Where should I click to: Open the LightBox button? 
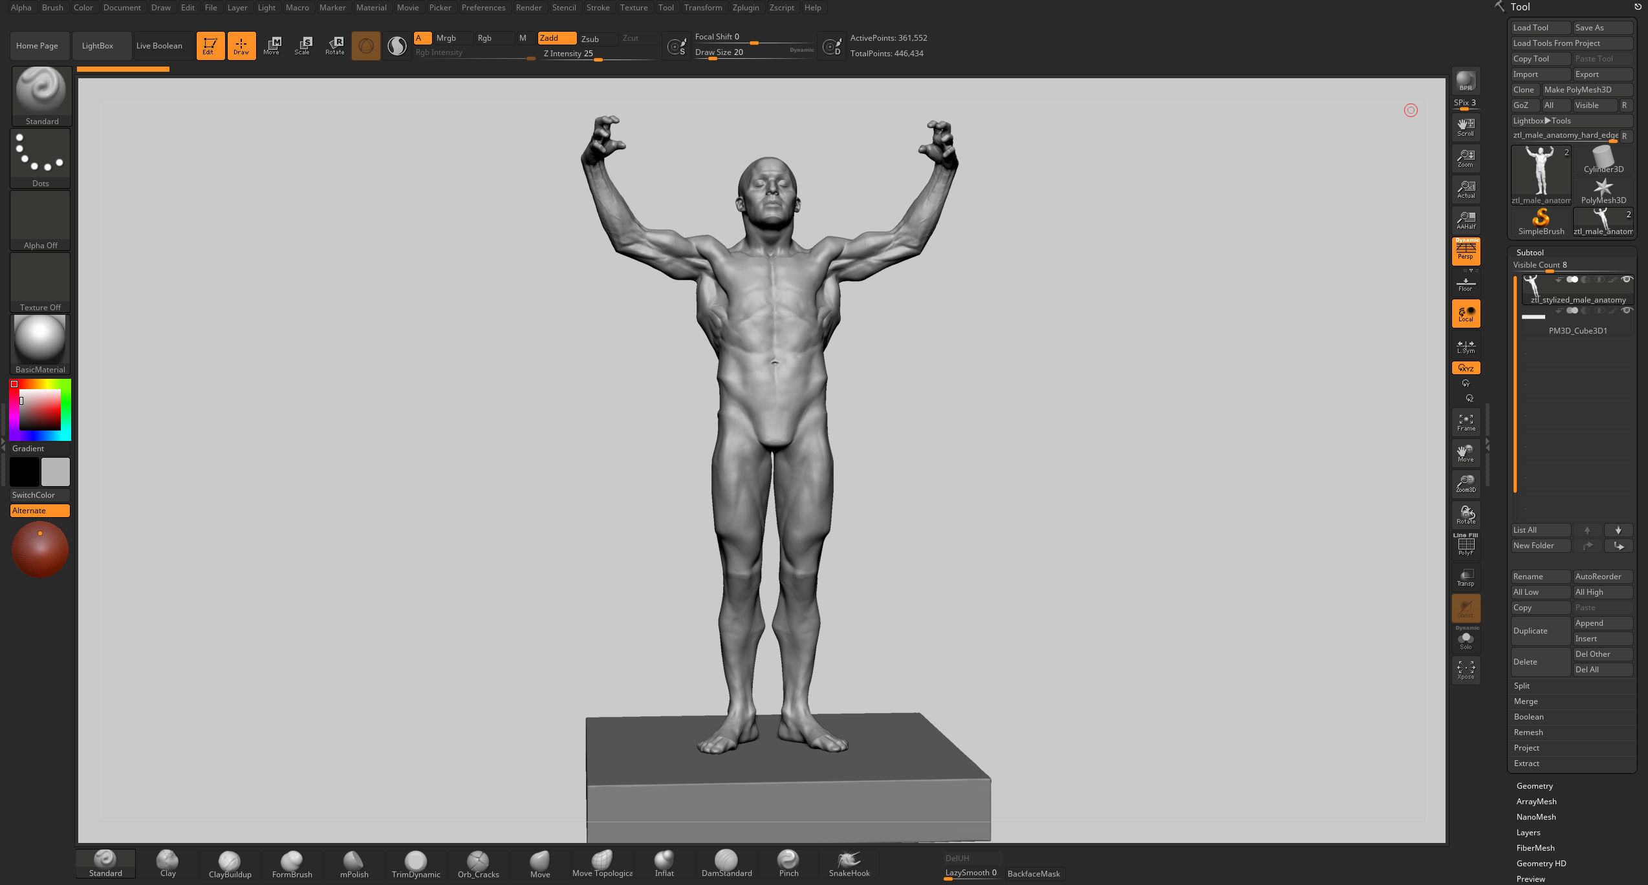(x=102, y=46)
